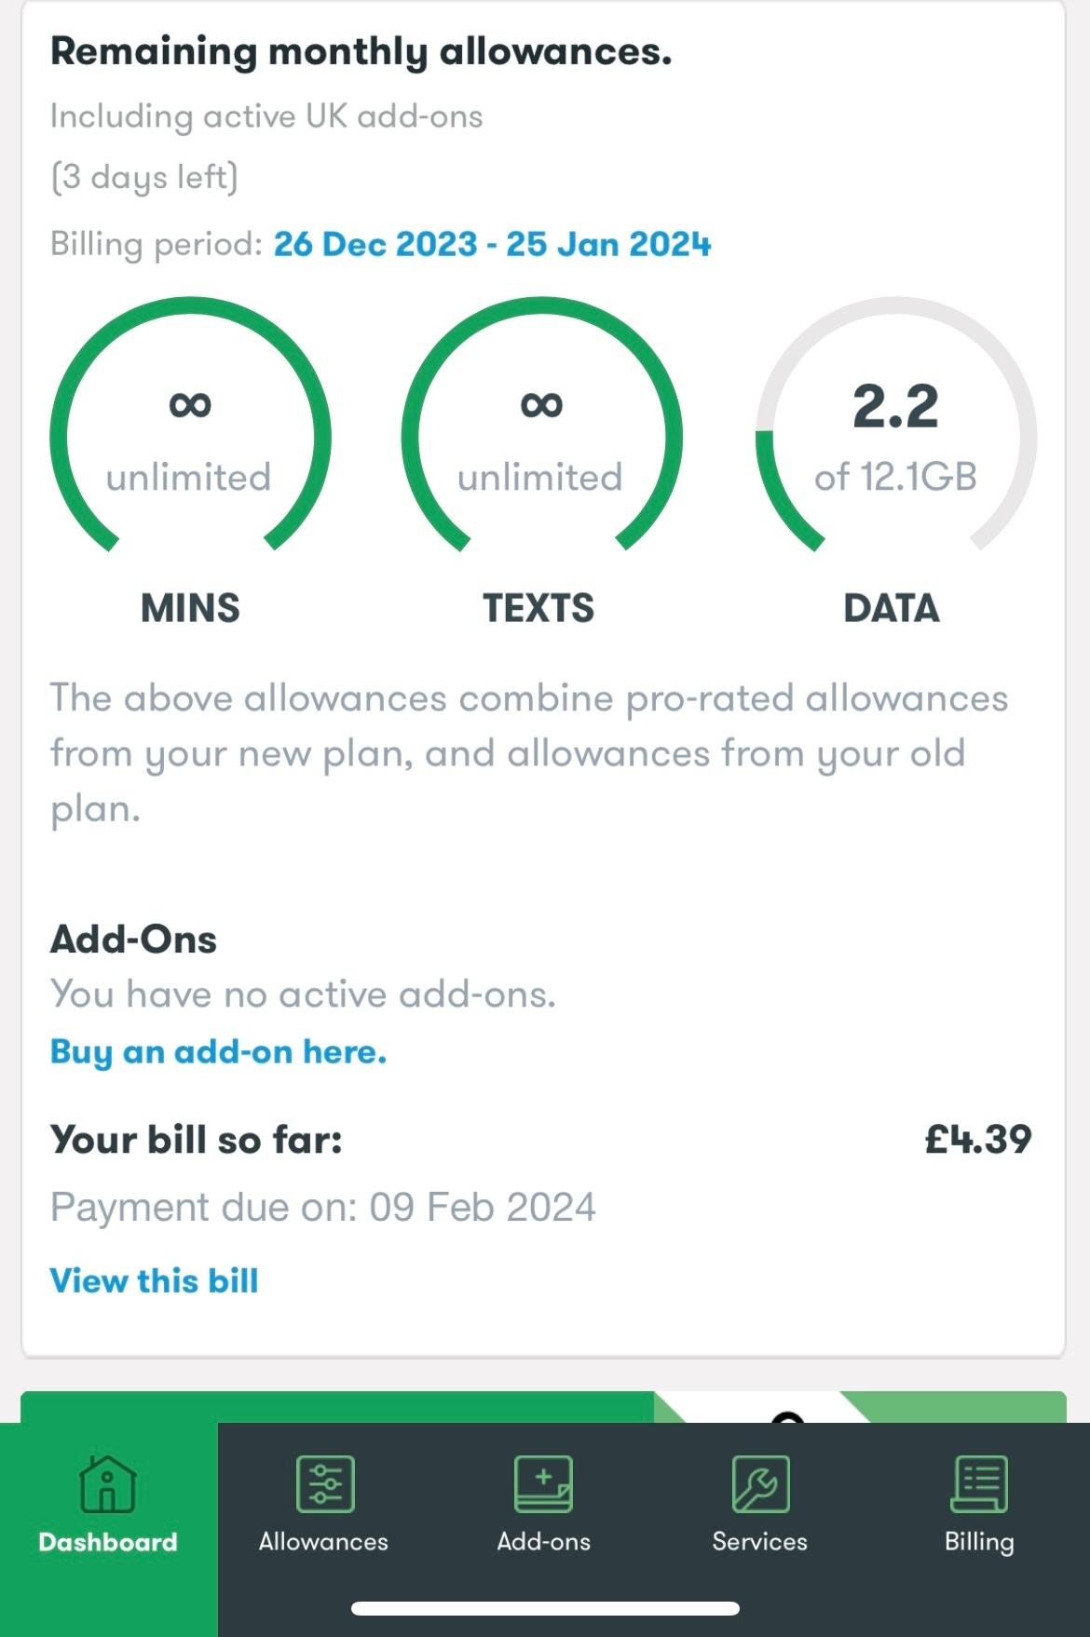Tap the Billing document icon
The image size is (1090, 1637).
tap(979, 1484)
